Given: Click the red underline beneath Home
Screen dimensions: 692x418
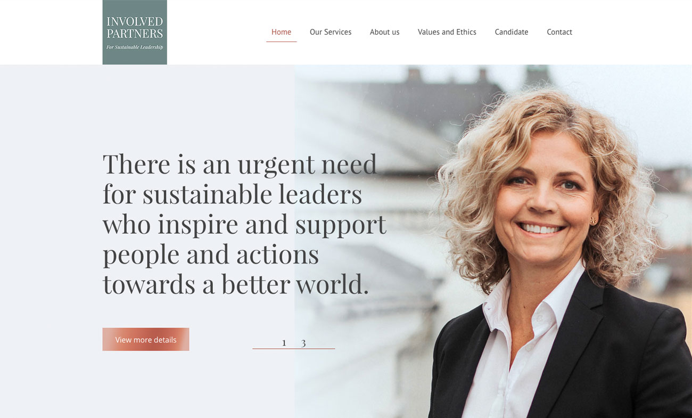Looking at the screenshot, I should (x=281, y=42).
